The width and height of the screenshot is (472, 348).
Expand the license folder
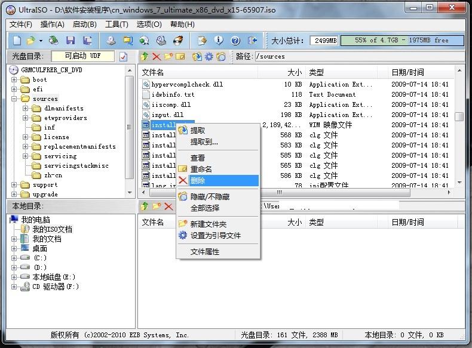point(26,137)
